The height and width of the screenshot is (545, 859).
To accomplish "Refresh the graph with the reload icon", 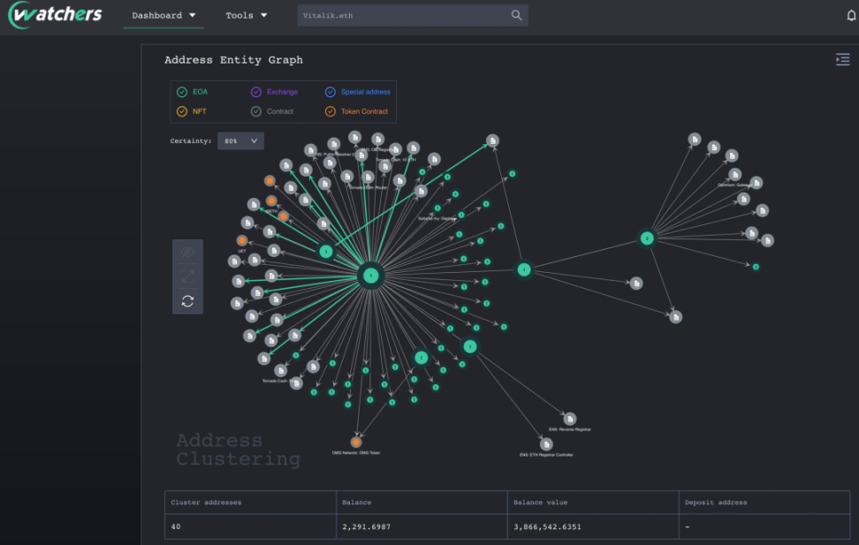I will pos(187,301).
